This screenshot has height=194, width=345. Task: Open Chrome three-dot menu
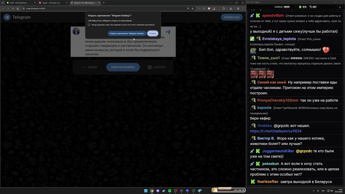[243, 8]
